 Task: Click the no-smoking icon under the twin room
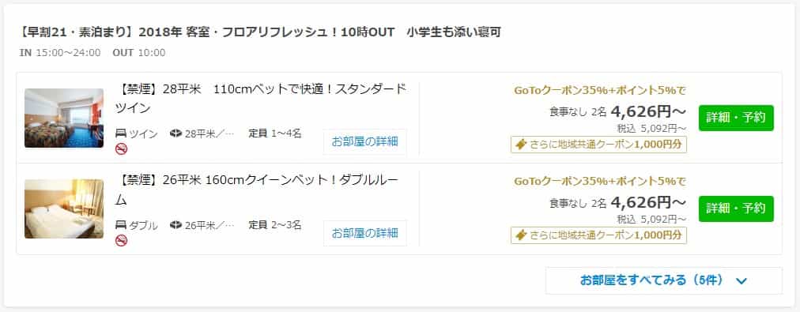[122, 148]
